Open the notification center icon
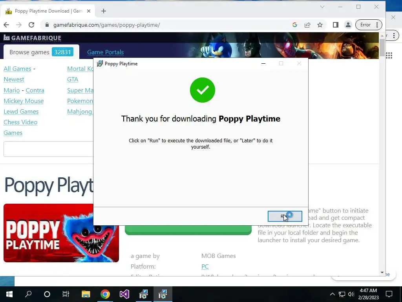Image resolution: width=402 pixels, height=302 pixels. tap(389, 294)
